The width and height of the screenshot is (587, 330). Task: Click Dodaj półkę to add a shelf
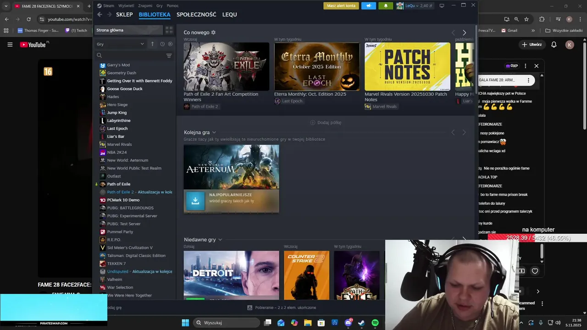click(326, 122)
